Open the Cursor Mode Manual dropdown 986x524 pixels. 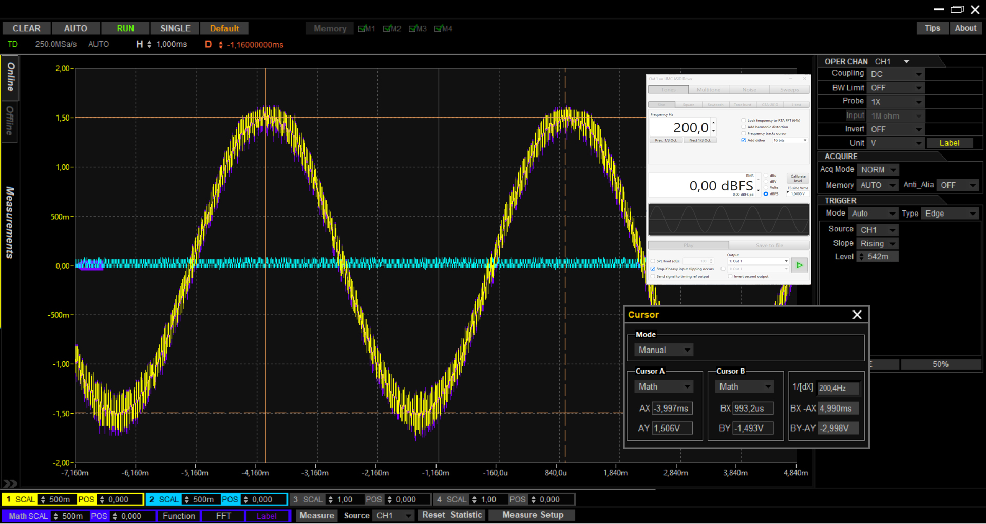[664, 350]
